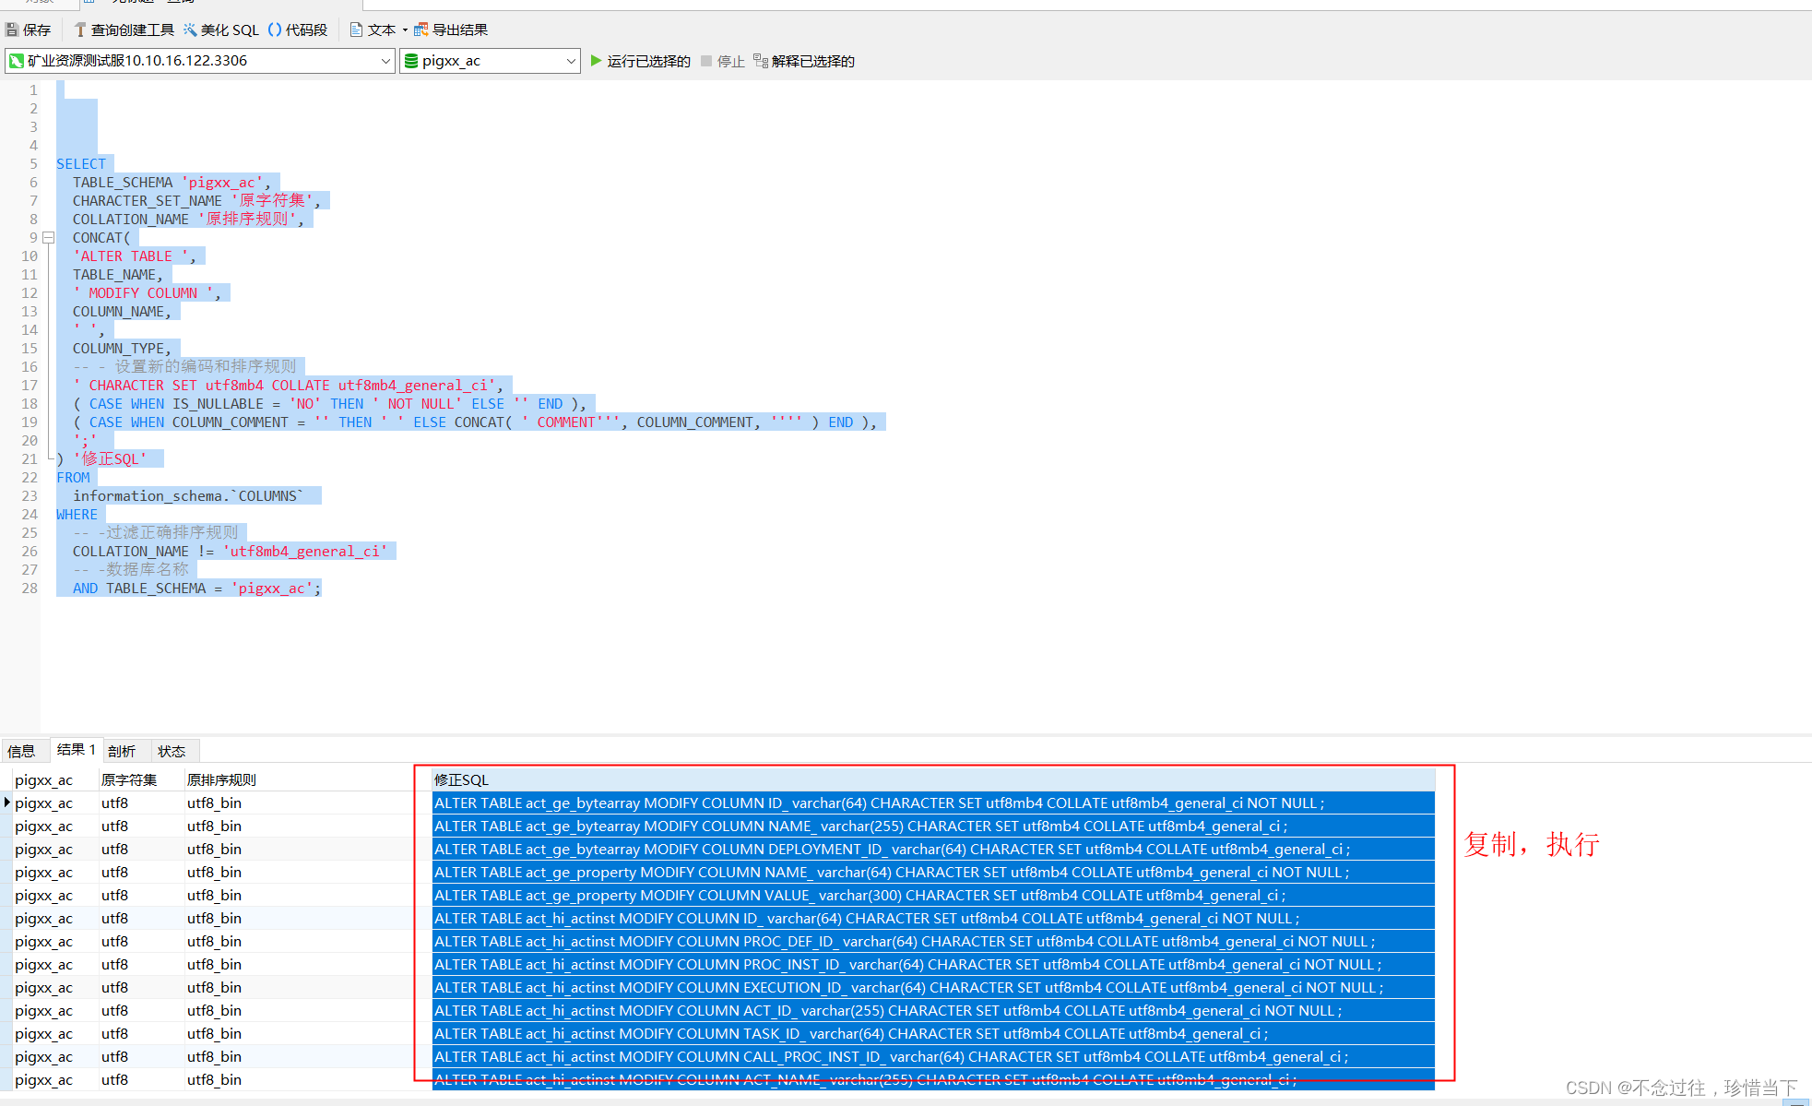Viewport: 1812px width, 1106px height.
Task: Click the 原排序规则 column header
Action: pyautogui.click(x=221, y=780)
